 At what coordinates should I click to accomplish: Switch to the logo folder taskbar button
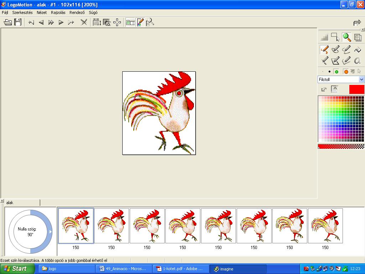[x=67, y=269]
